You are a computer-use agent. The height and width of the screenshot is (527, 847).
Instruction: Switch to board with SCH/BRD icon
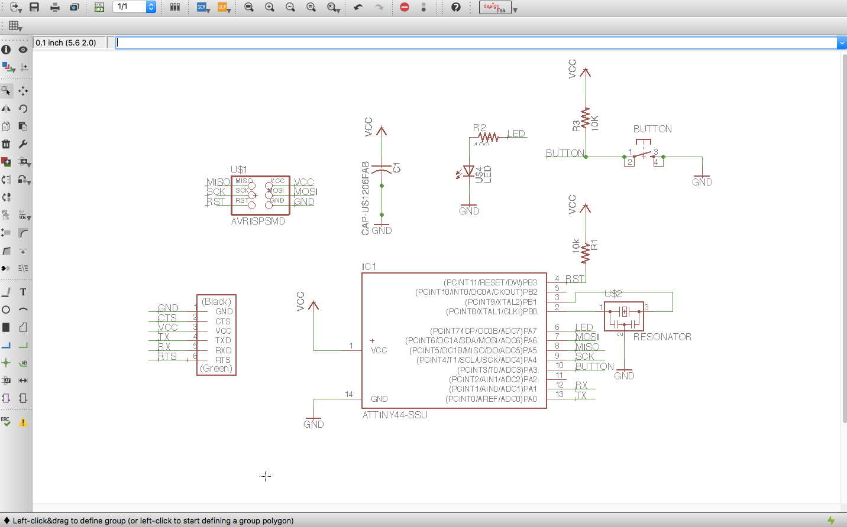99,7
